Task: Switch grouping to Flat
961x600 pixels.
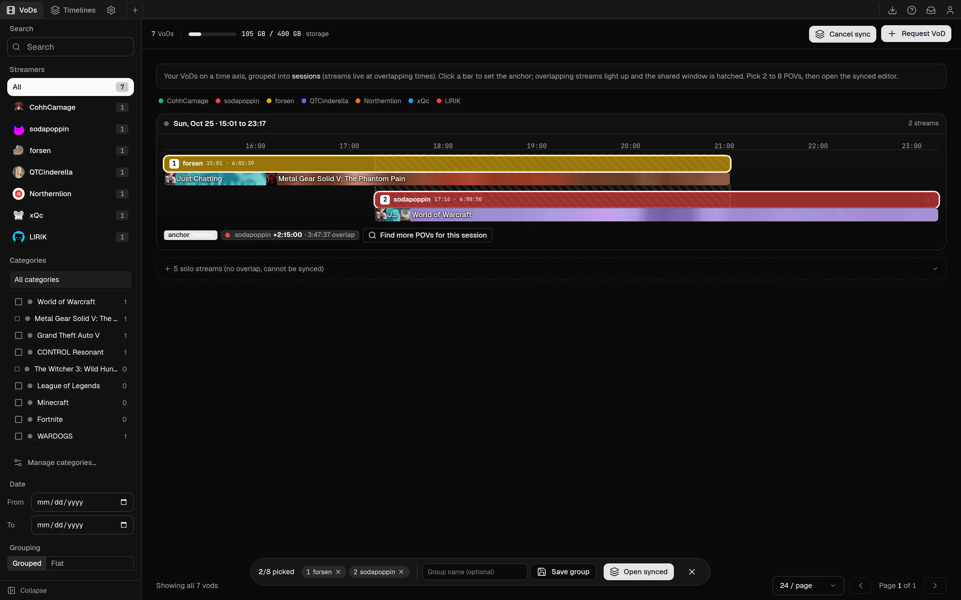Action: (x=57, y=563)
